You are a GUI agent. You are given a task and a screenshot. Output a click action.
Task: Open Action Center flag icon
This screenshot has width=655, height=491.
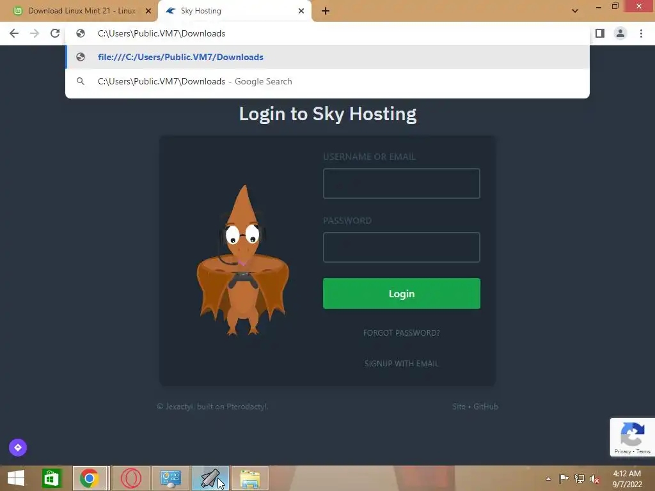point(564,478)
